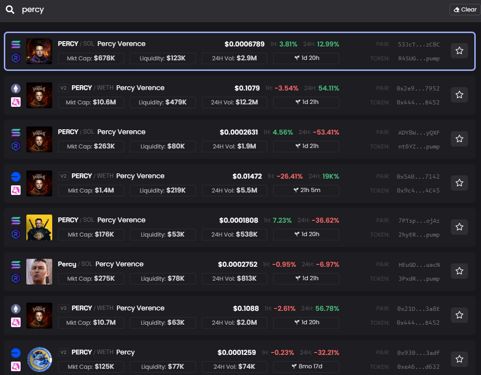The image size is (481, 375).
Task: Click the search magnifier icon
Action: (10, 10)
